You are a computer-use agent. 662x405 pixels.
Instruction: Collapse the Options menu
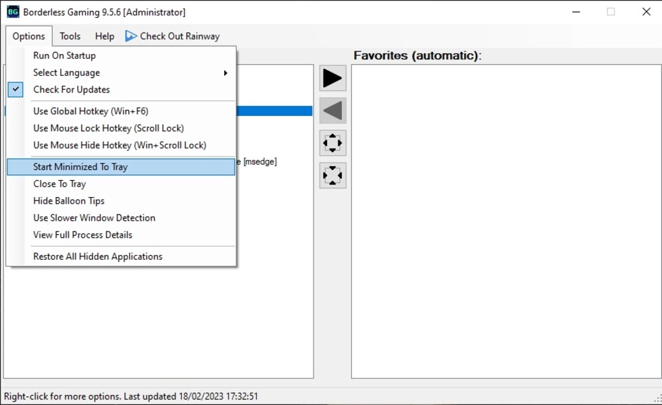point(28,36)
